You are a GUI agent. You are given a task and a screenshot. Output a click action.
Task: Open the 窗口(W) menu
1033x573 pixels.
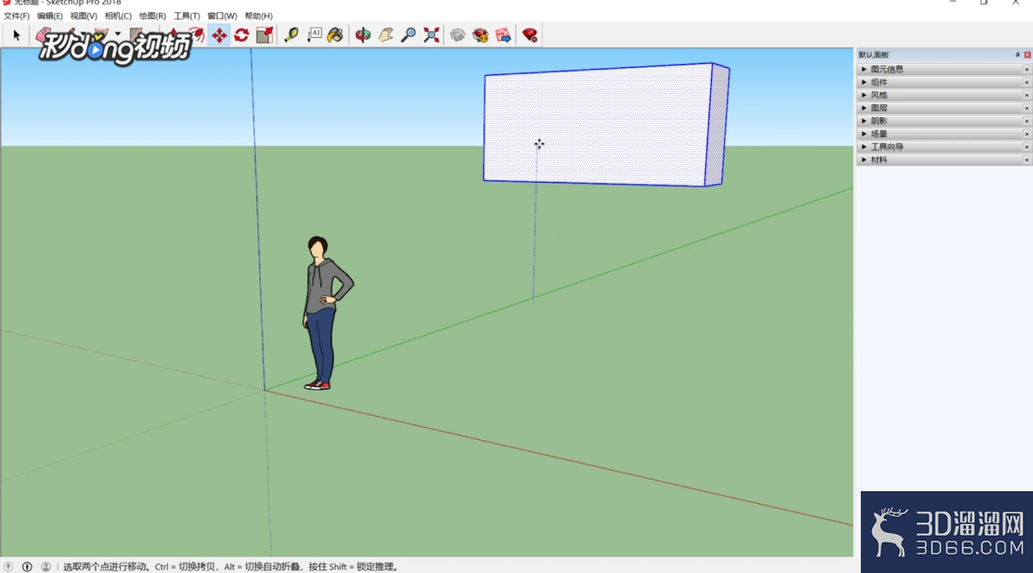[x=222, y=16]
